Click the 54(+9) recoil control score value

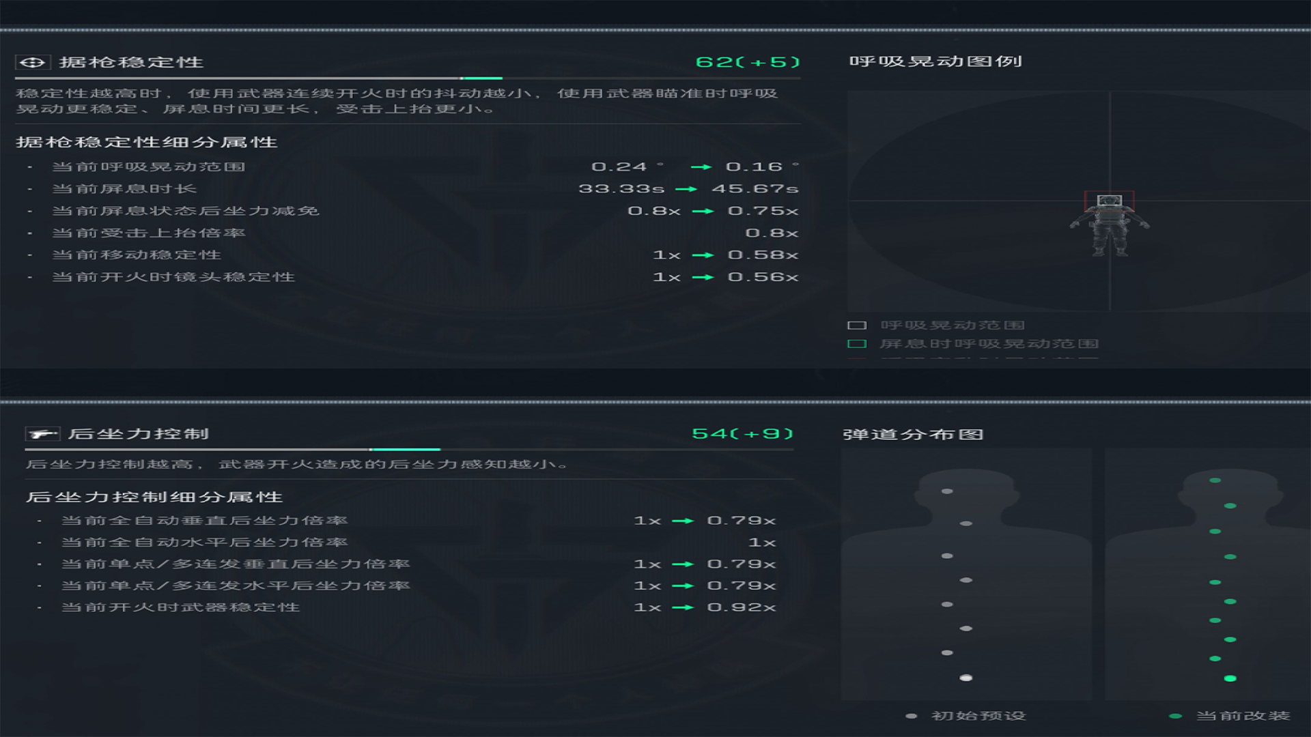coord(742,434)
